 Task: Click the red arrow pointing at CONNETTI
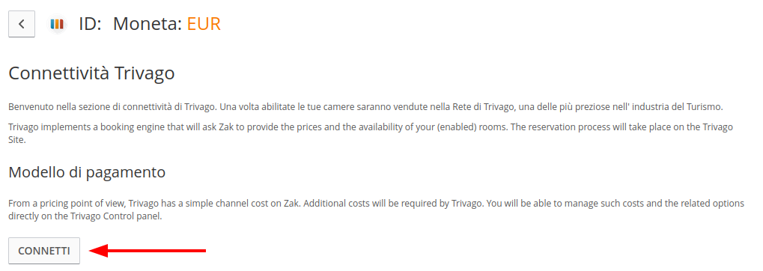point(148,251)
